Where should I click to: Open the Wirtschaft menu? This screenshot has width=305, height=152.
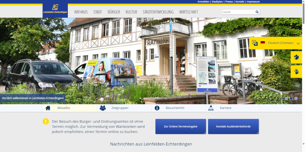[x=188, y=12]
